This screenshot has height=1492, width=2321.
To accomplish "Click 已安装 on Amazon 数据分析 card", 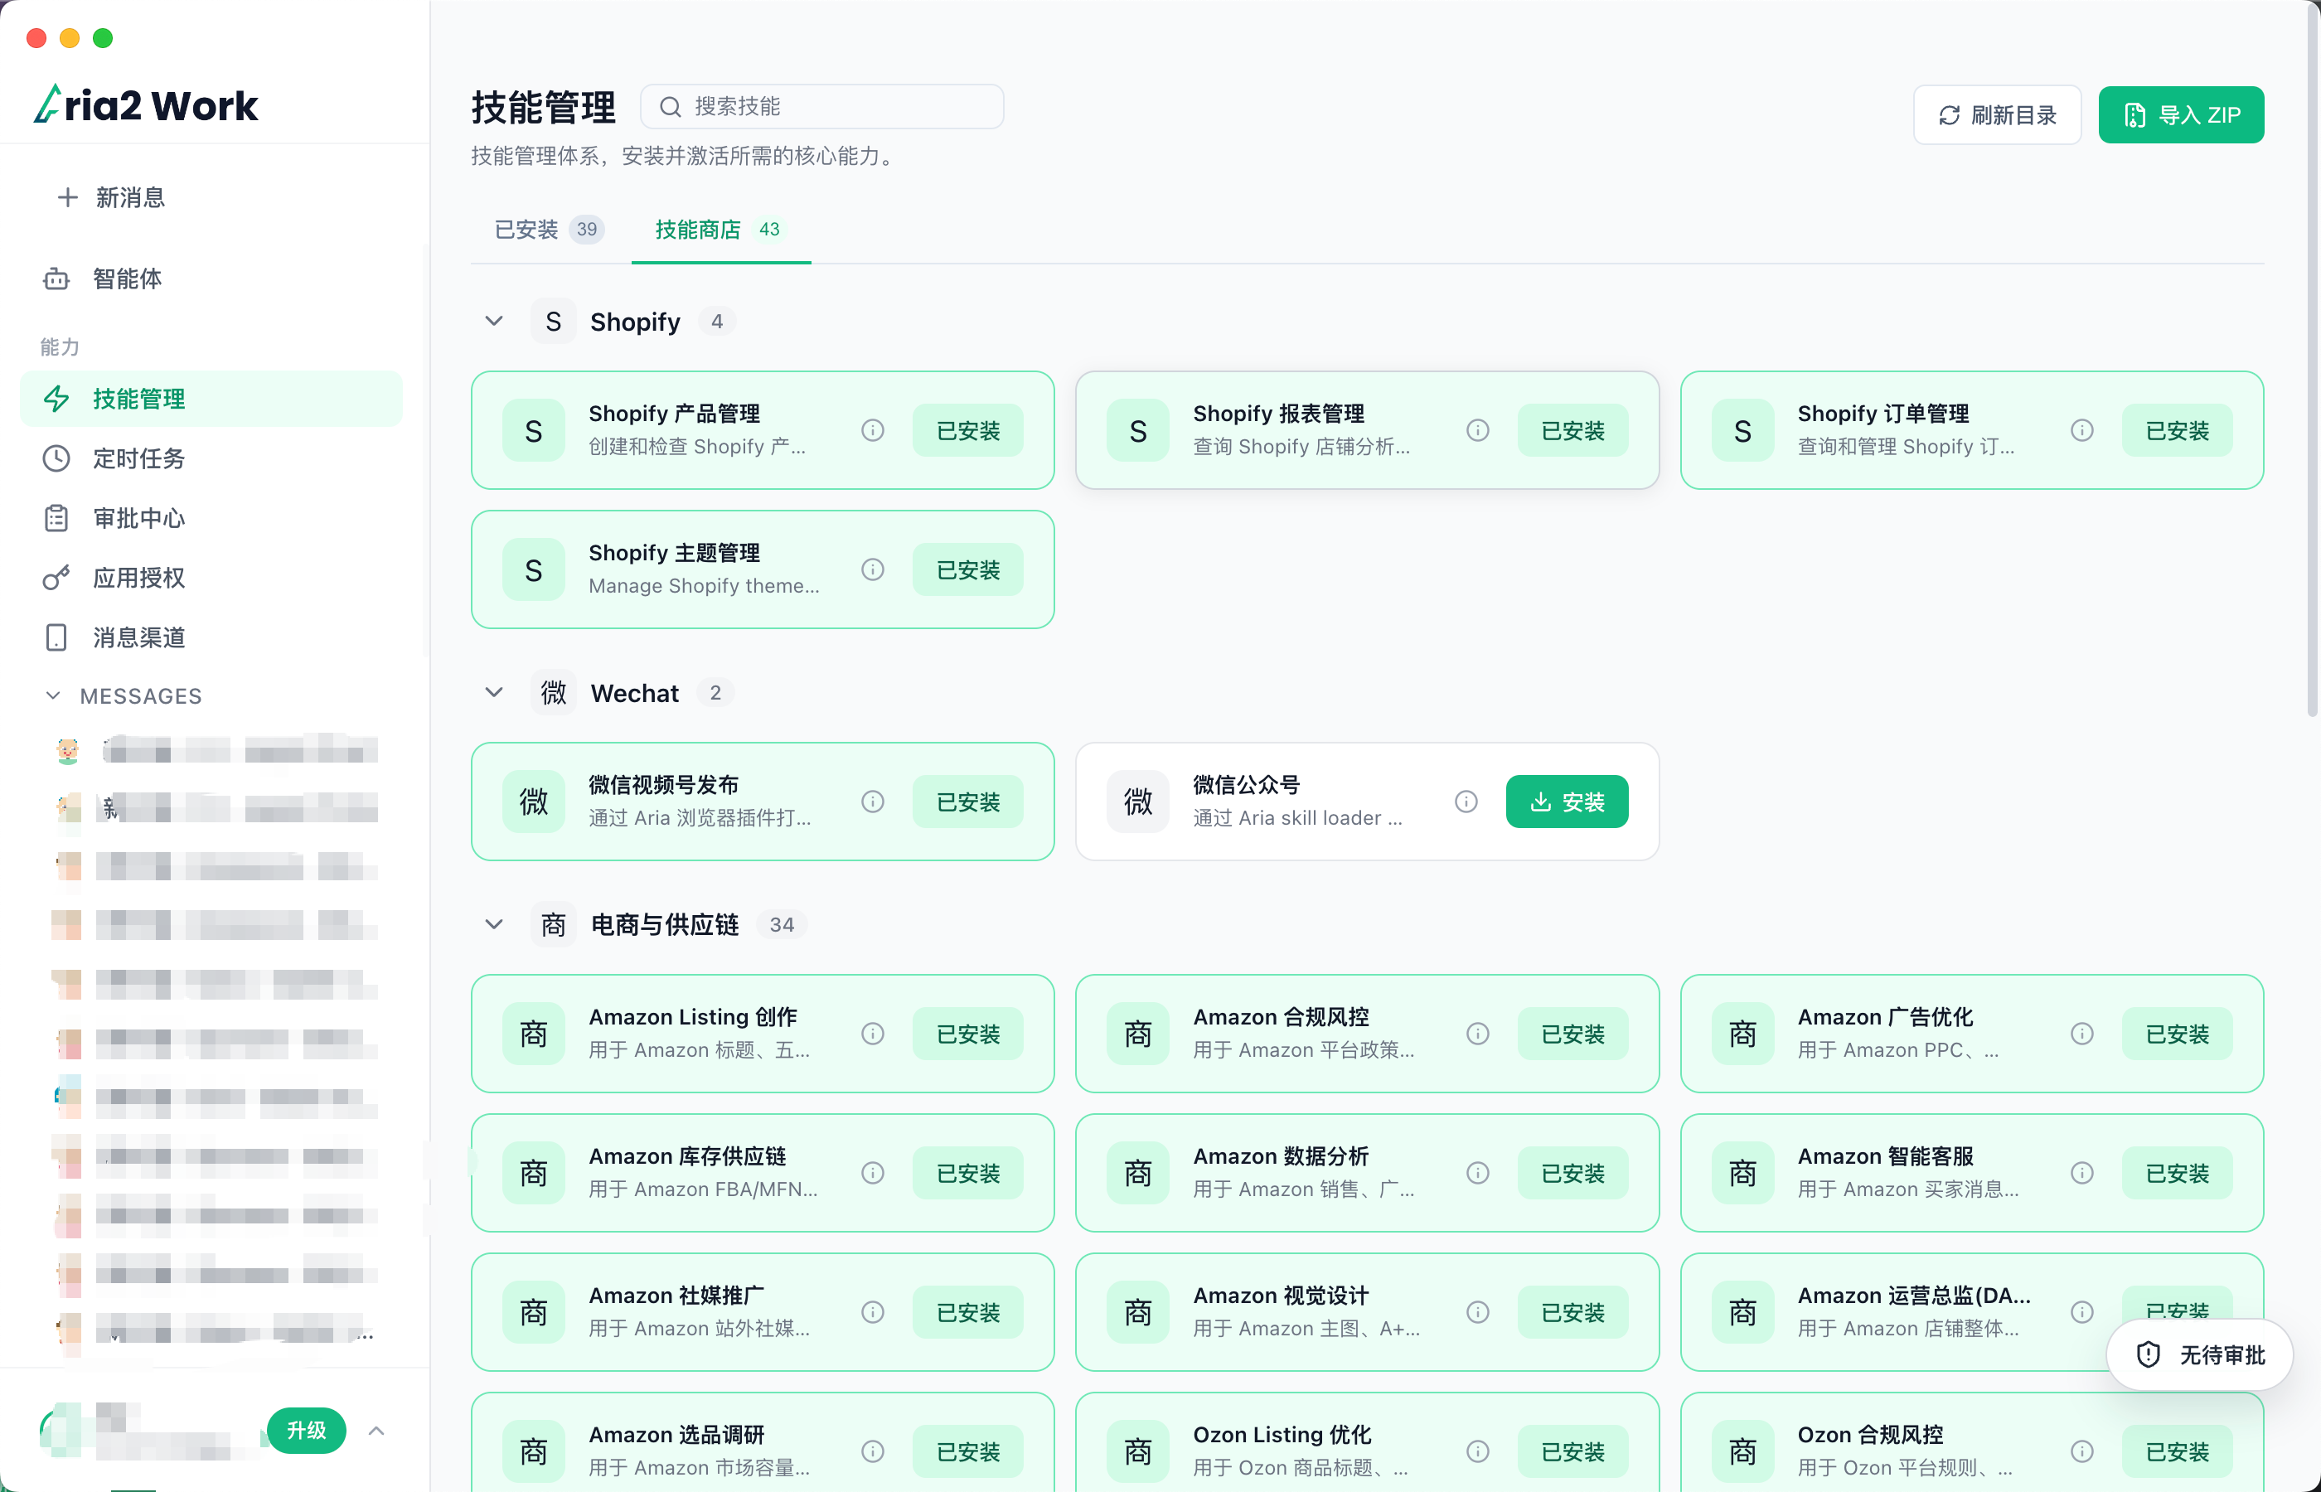I will pos(1572,1173).
